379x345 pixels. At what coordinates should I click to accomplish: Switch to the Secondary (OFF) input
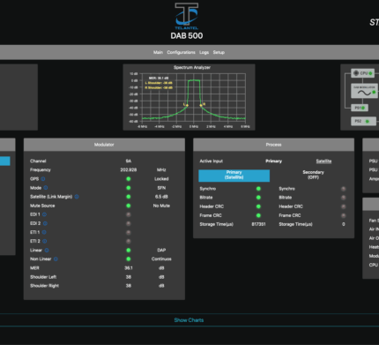point(313,175)
